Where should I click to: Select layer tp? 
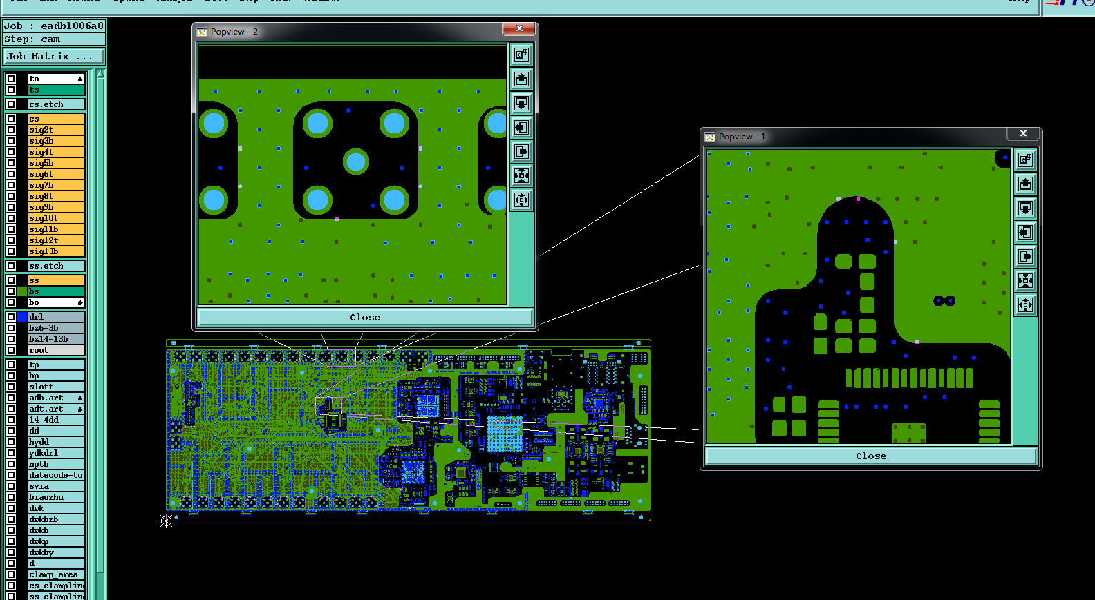[x=56, y=365]
